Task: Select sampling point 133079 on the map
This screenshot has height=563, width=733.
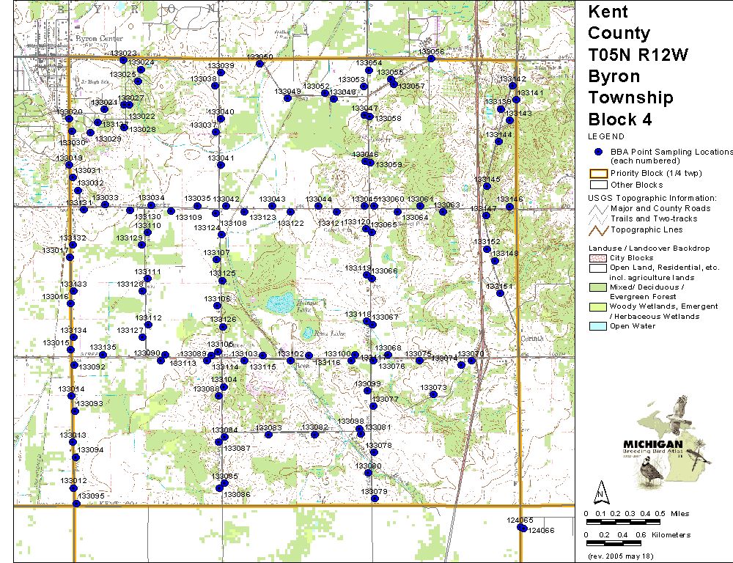Action: [x=375, y=498]
